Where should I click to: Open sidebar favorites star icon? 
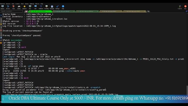pos(1,24)
